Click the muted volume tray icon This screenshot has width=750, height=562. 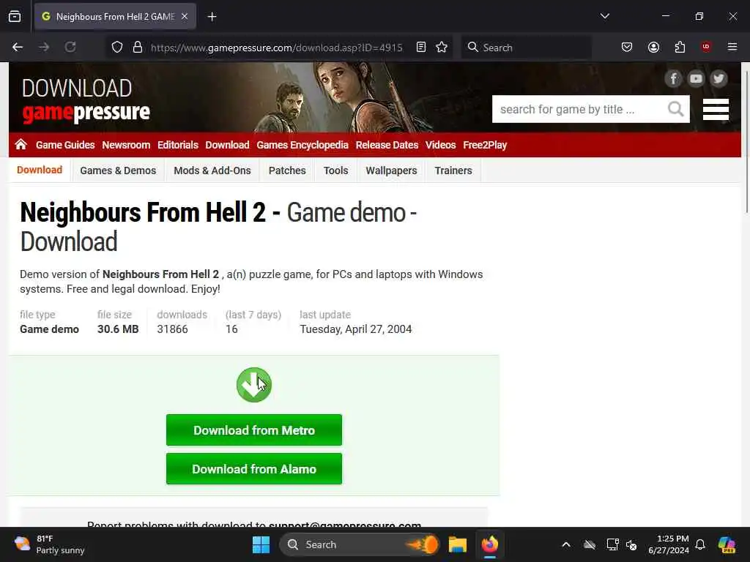[x=631, y=544]
